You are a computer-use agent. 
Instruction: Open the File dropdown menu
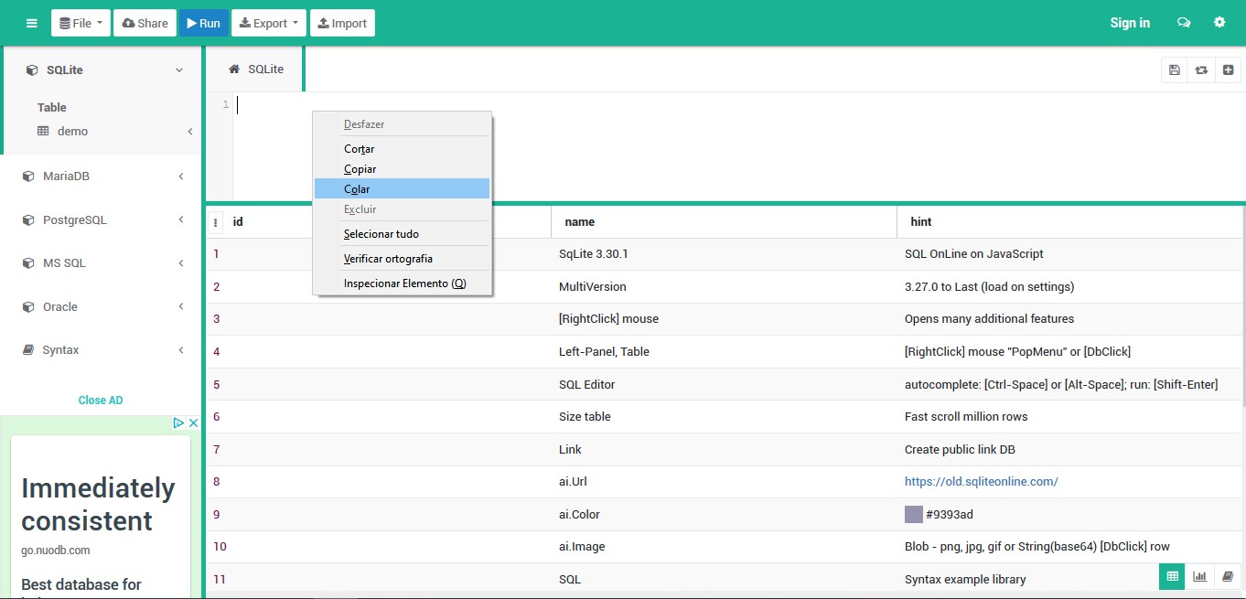(81, 23)
